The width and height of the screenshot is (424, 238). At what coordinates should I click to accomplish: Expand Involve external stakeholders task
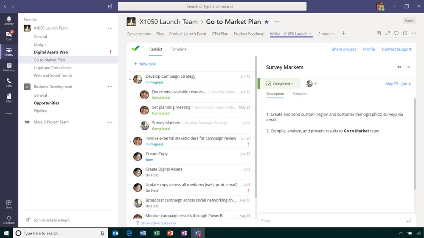pos(130,141)
